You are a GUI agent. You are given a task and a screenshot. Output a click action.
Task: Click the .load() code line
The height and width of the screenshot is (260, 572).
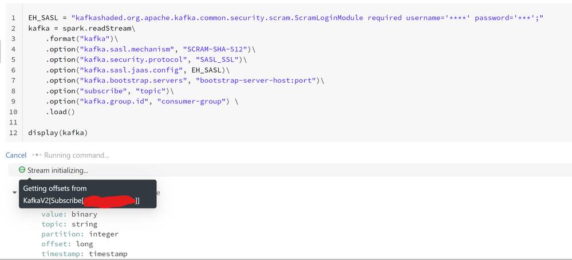pos(61,112)
